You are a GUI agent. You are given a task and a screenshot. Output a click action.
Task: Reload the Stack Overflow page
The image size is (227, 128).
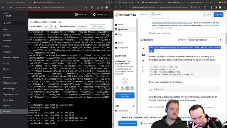pos(124,7)
